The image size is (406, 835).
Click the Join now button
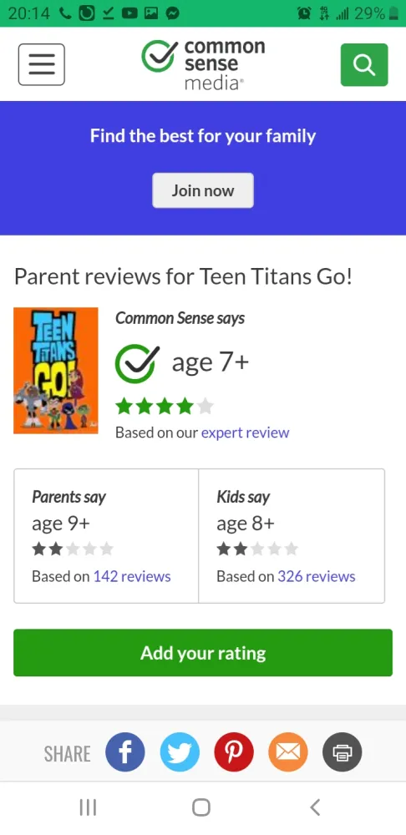tap(203, 190)
